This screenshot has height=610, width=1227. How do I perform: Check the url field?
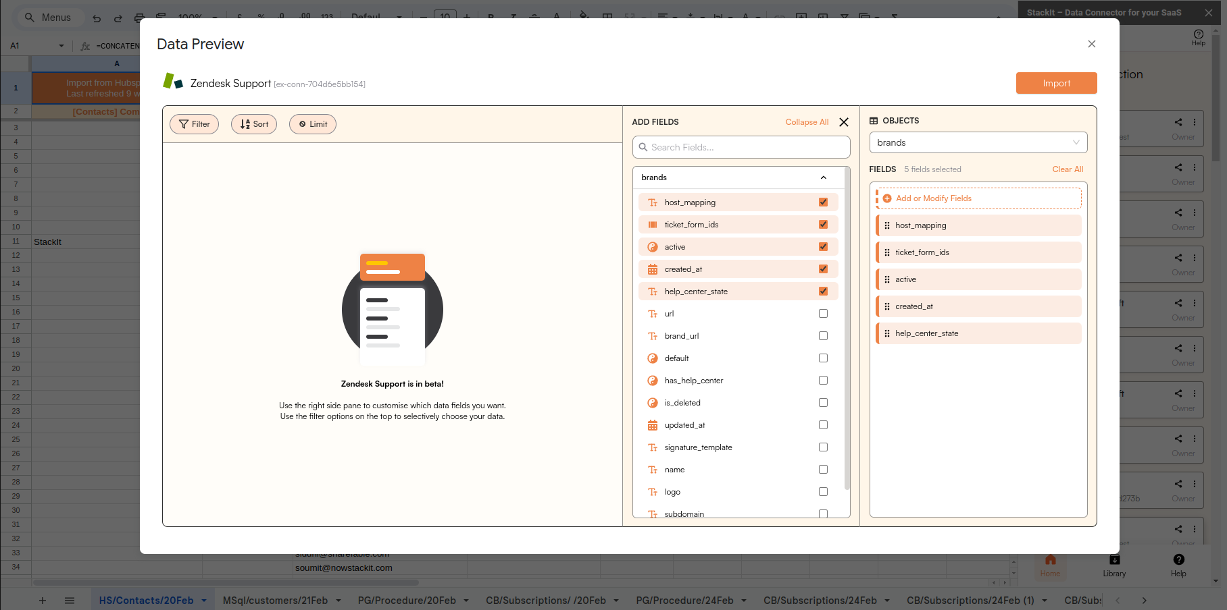click(x=823, y=313)
